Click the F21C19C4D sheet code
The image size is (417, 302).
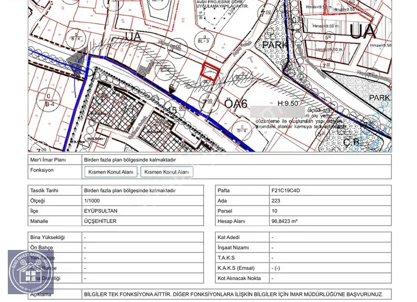(x=286, y=191)
